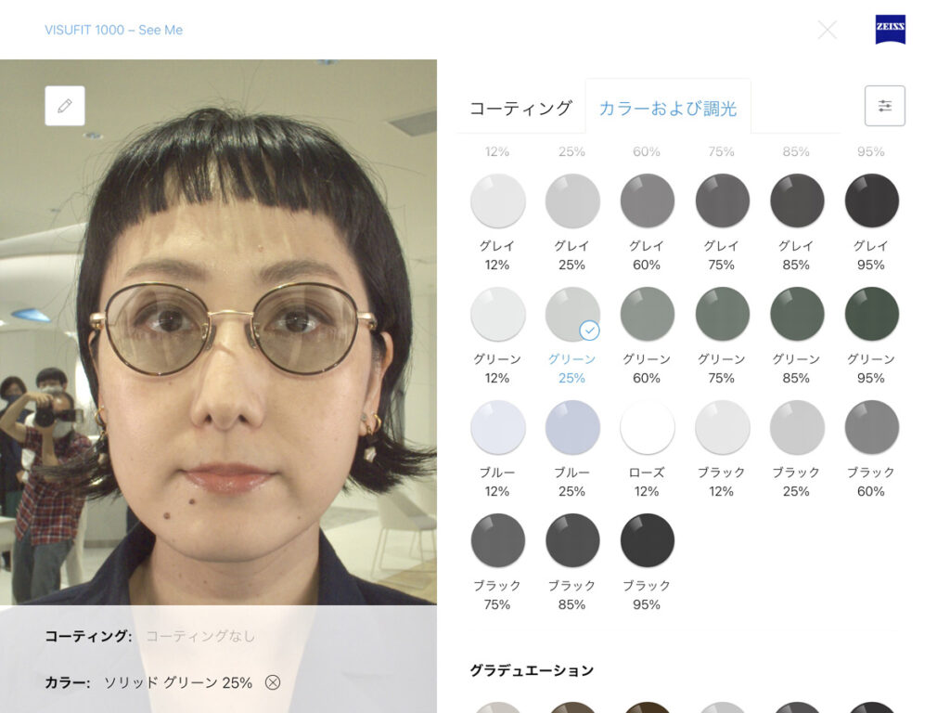This screenshot has width=950, height=713.
Task: Select the カラーおよび調光 tab
Action: point(668,108)
